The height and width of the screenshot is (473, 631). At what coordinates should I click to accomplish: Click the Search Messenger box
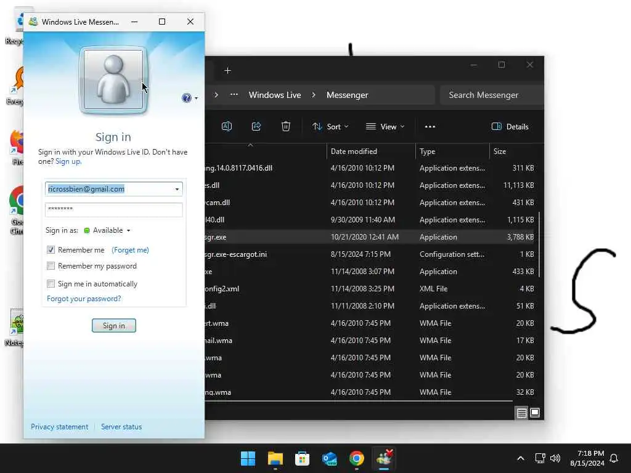pyautogui.click(x=492, y=95)
